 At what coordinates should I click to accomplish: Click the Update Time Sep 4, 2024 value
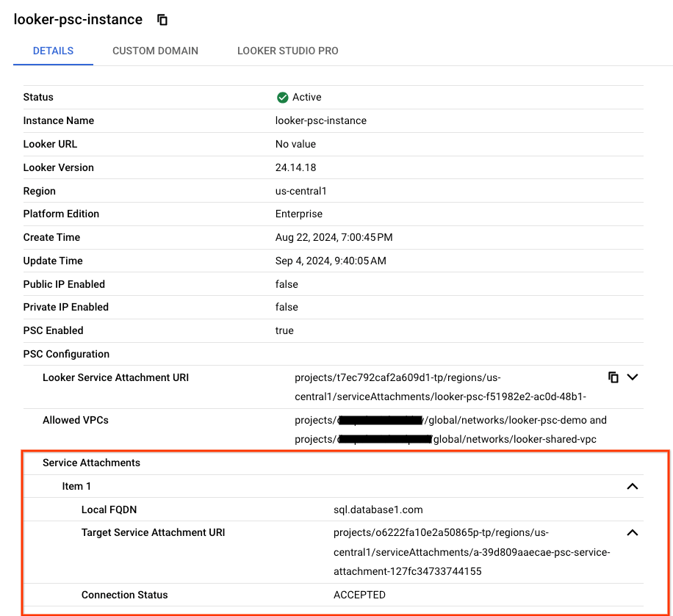[331, 261]
